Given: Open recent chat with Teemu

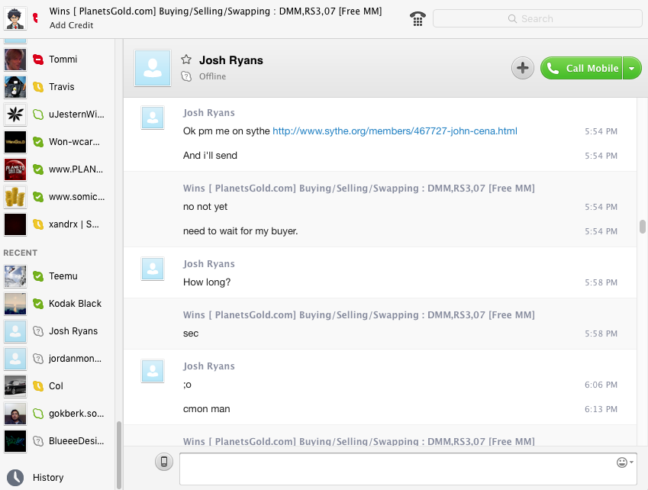Looking at the screenshot, I should (57, 276).
